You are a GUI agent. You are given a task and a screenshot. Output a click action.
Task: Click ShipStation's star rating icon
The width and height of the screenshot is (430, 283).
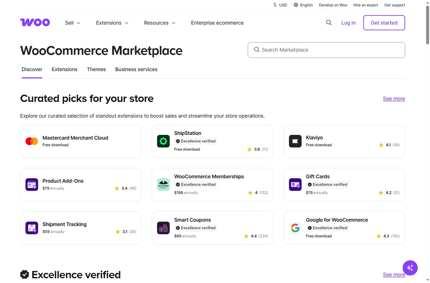249,149
